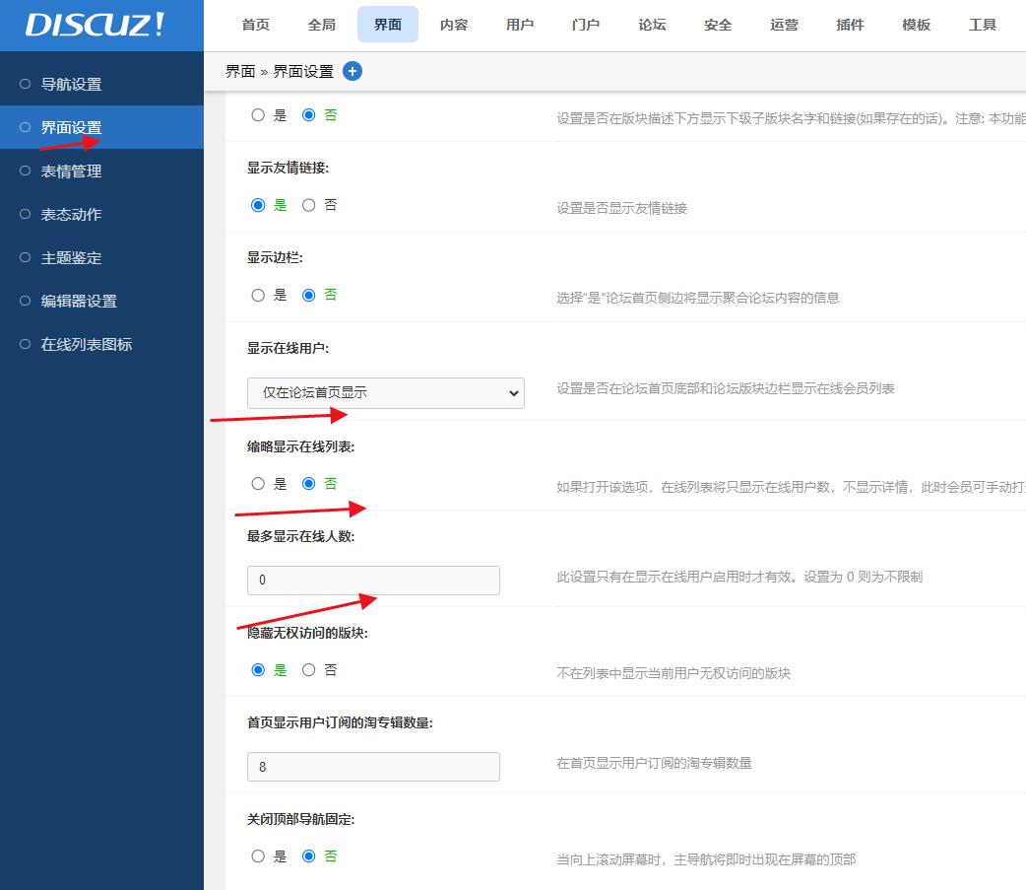Click the 最多显示在线人数 input field
The width and height of the screenshot is (1026, 890).
point(373,580)
